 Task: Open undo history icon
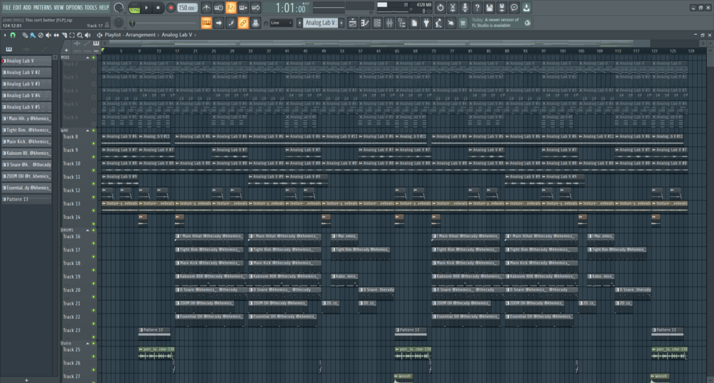tap(440, 8)
